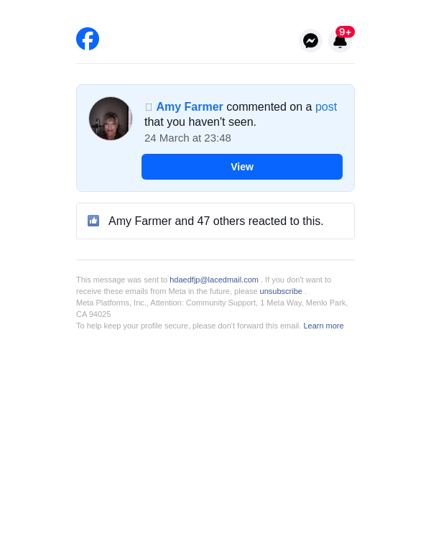Click the small square icon before Amy Farmer
The width and height of the screenshot is (431, 552).
coord(149,107)
